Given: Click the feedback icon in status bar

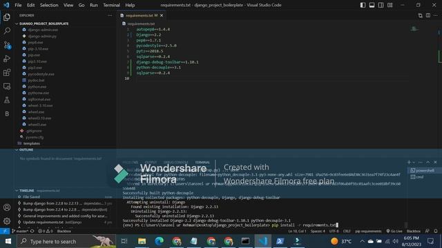Looking at the screenshot, I should pos(427,231).
